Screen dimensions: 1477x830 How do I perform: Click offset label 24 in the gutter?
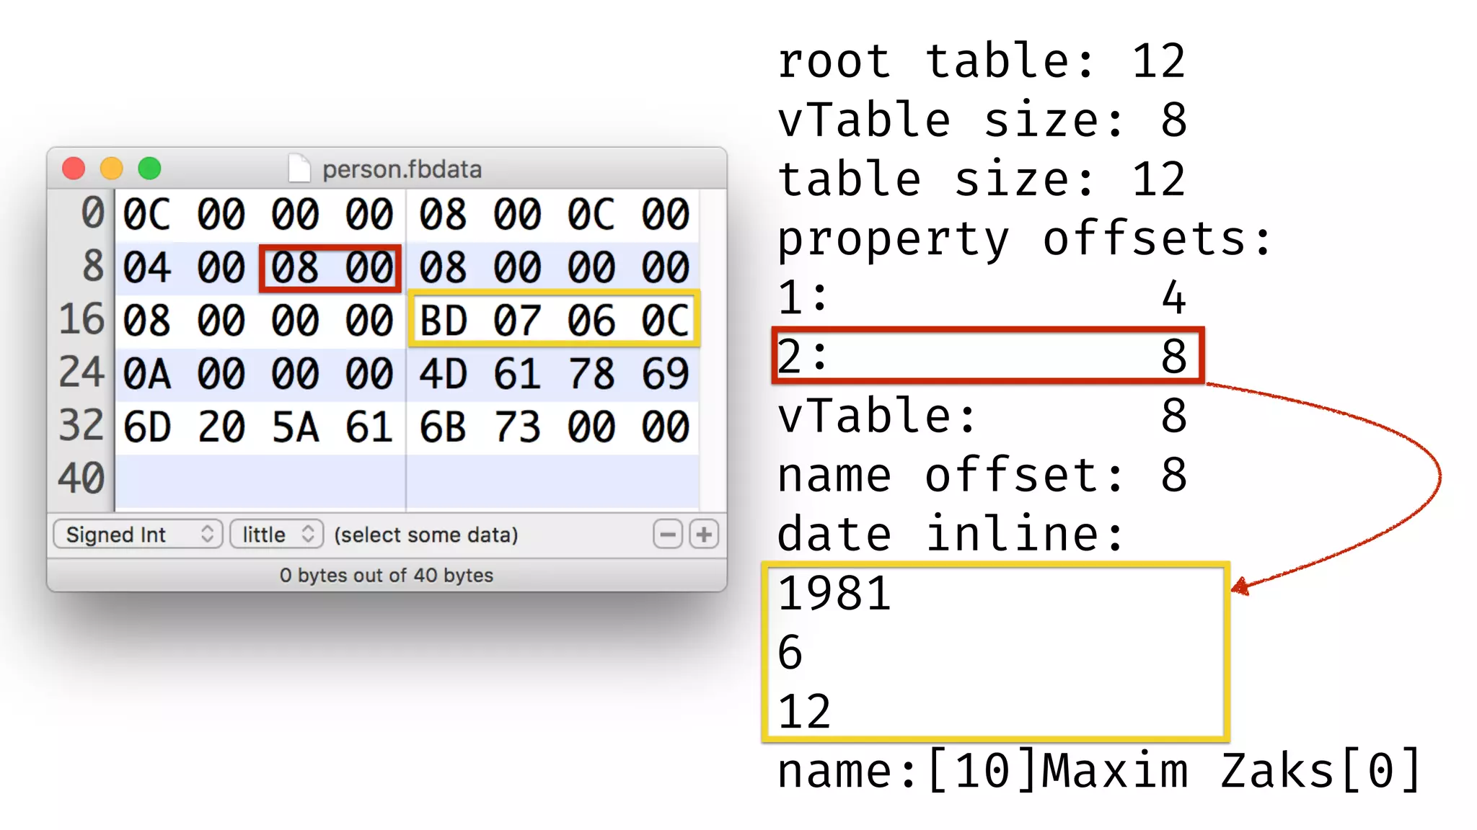[81, 372]
